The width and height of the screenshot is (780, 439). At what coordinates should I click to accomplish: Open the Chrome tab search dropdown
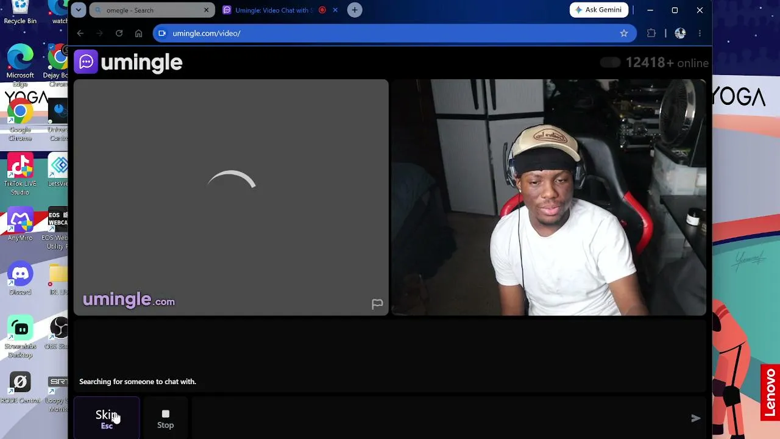coord(79,10)
